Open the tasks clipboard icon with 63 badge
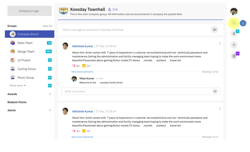250x152 pixels. [234, 56]
